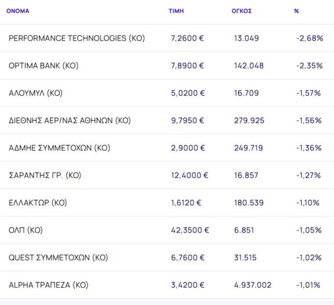Open ΔΙΕΘΝΗΣ ΑΕΡ/ΝΑΣ ΑΘΗΝΩΝ (ΚΟ) link

pyautogui.click(x=70, y=120)
